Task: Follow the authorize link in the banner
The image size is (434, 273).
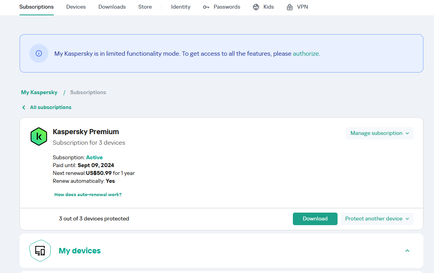Action: 306,54
